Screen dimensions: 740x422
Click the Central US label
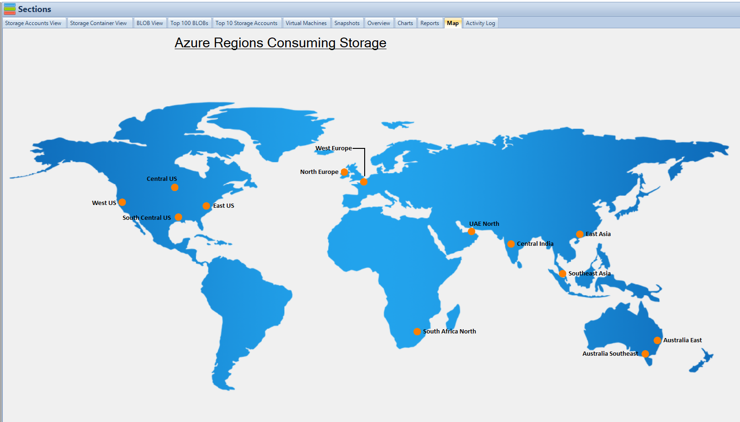162,179
